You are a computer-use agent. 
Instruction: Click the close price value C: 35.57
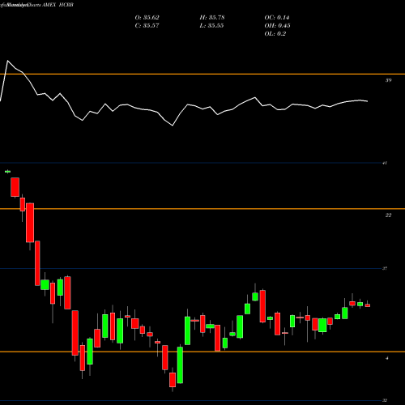pos(147,26)
